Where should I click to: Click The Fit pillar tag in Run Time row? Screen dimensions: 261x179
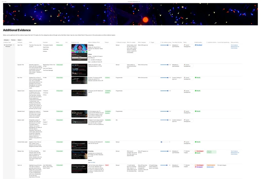click(x=198, y=78)
